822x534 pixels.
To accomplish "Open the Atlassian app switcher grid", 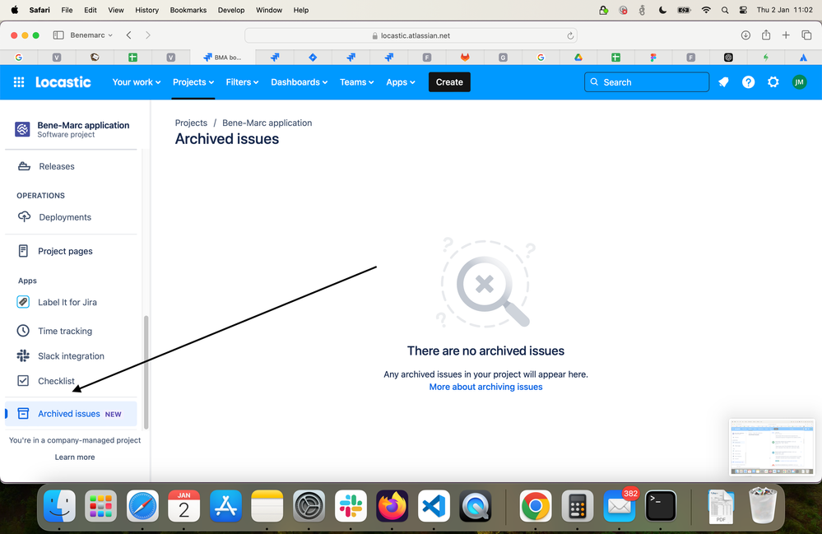I will pyautogui.click(x=18, y=81).
